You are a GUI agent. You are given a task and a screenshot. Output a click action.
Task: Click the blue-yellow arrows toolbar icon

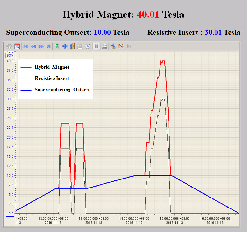[x=113, y=46]
